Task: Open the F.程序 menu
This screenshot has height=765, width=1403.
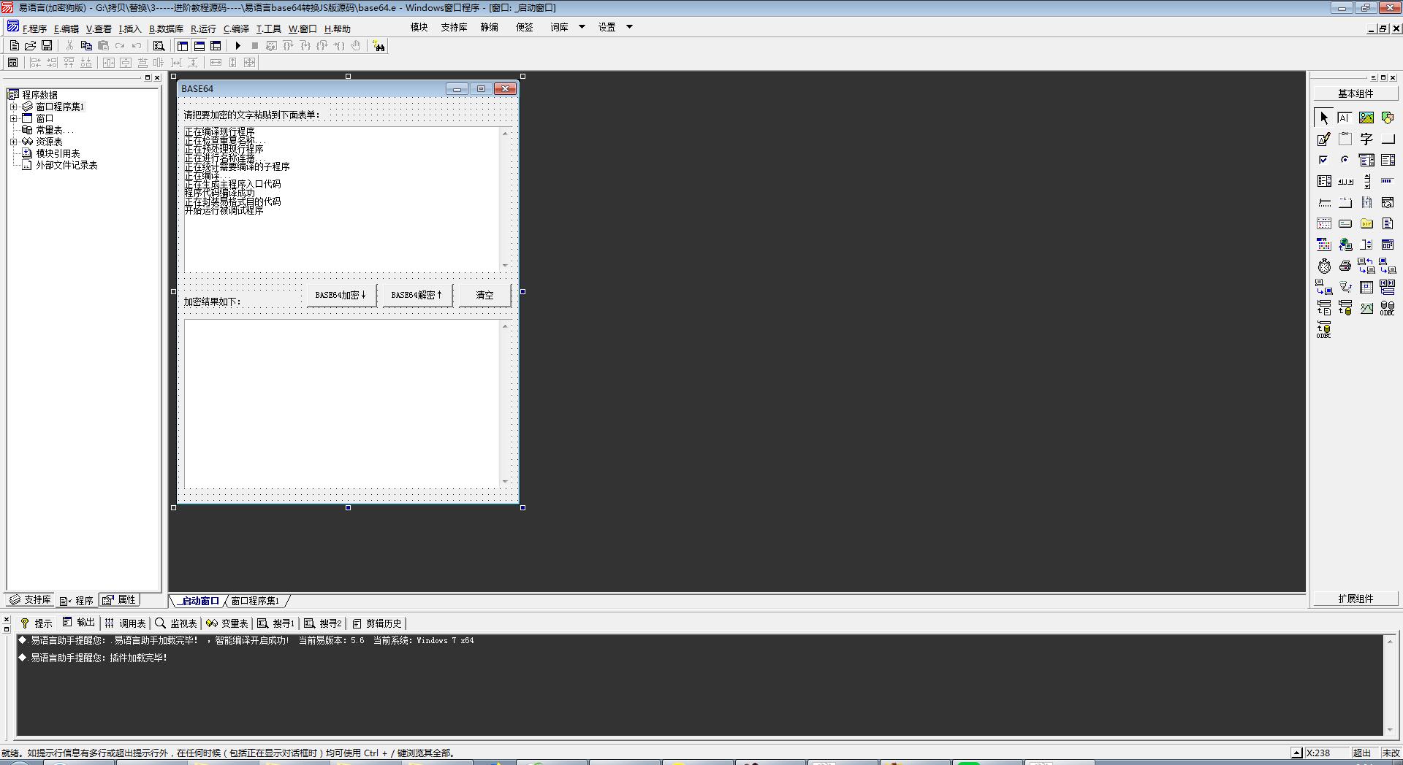Action: [x=34, y=29]
